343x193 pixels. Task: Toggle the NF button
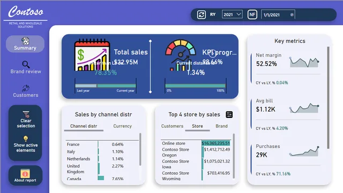tap(252, 14)
